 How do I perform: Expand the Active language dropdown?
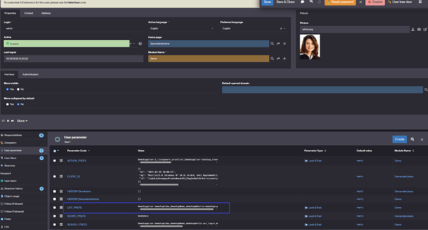click(x=212, y=28)
